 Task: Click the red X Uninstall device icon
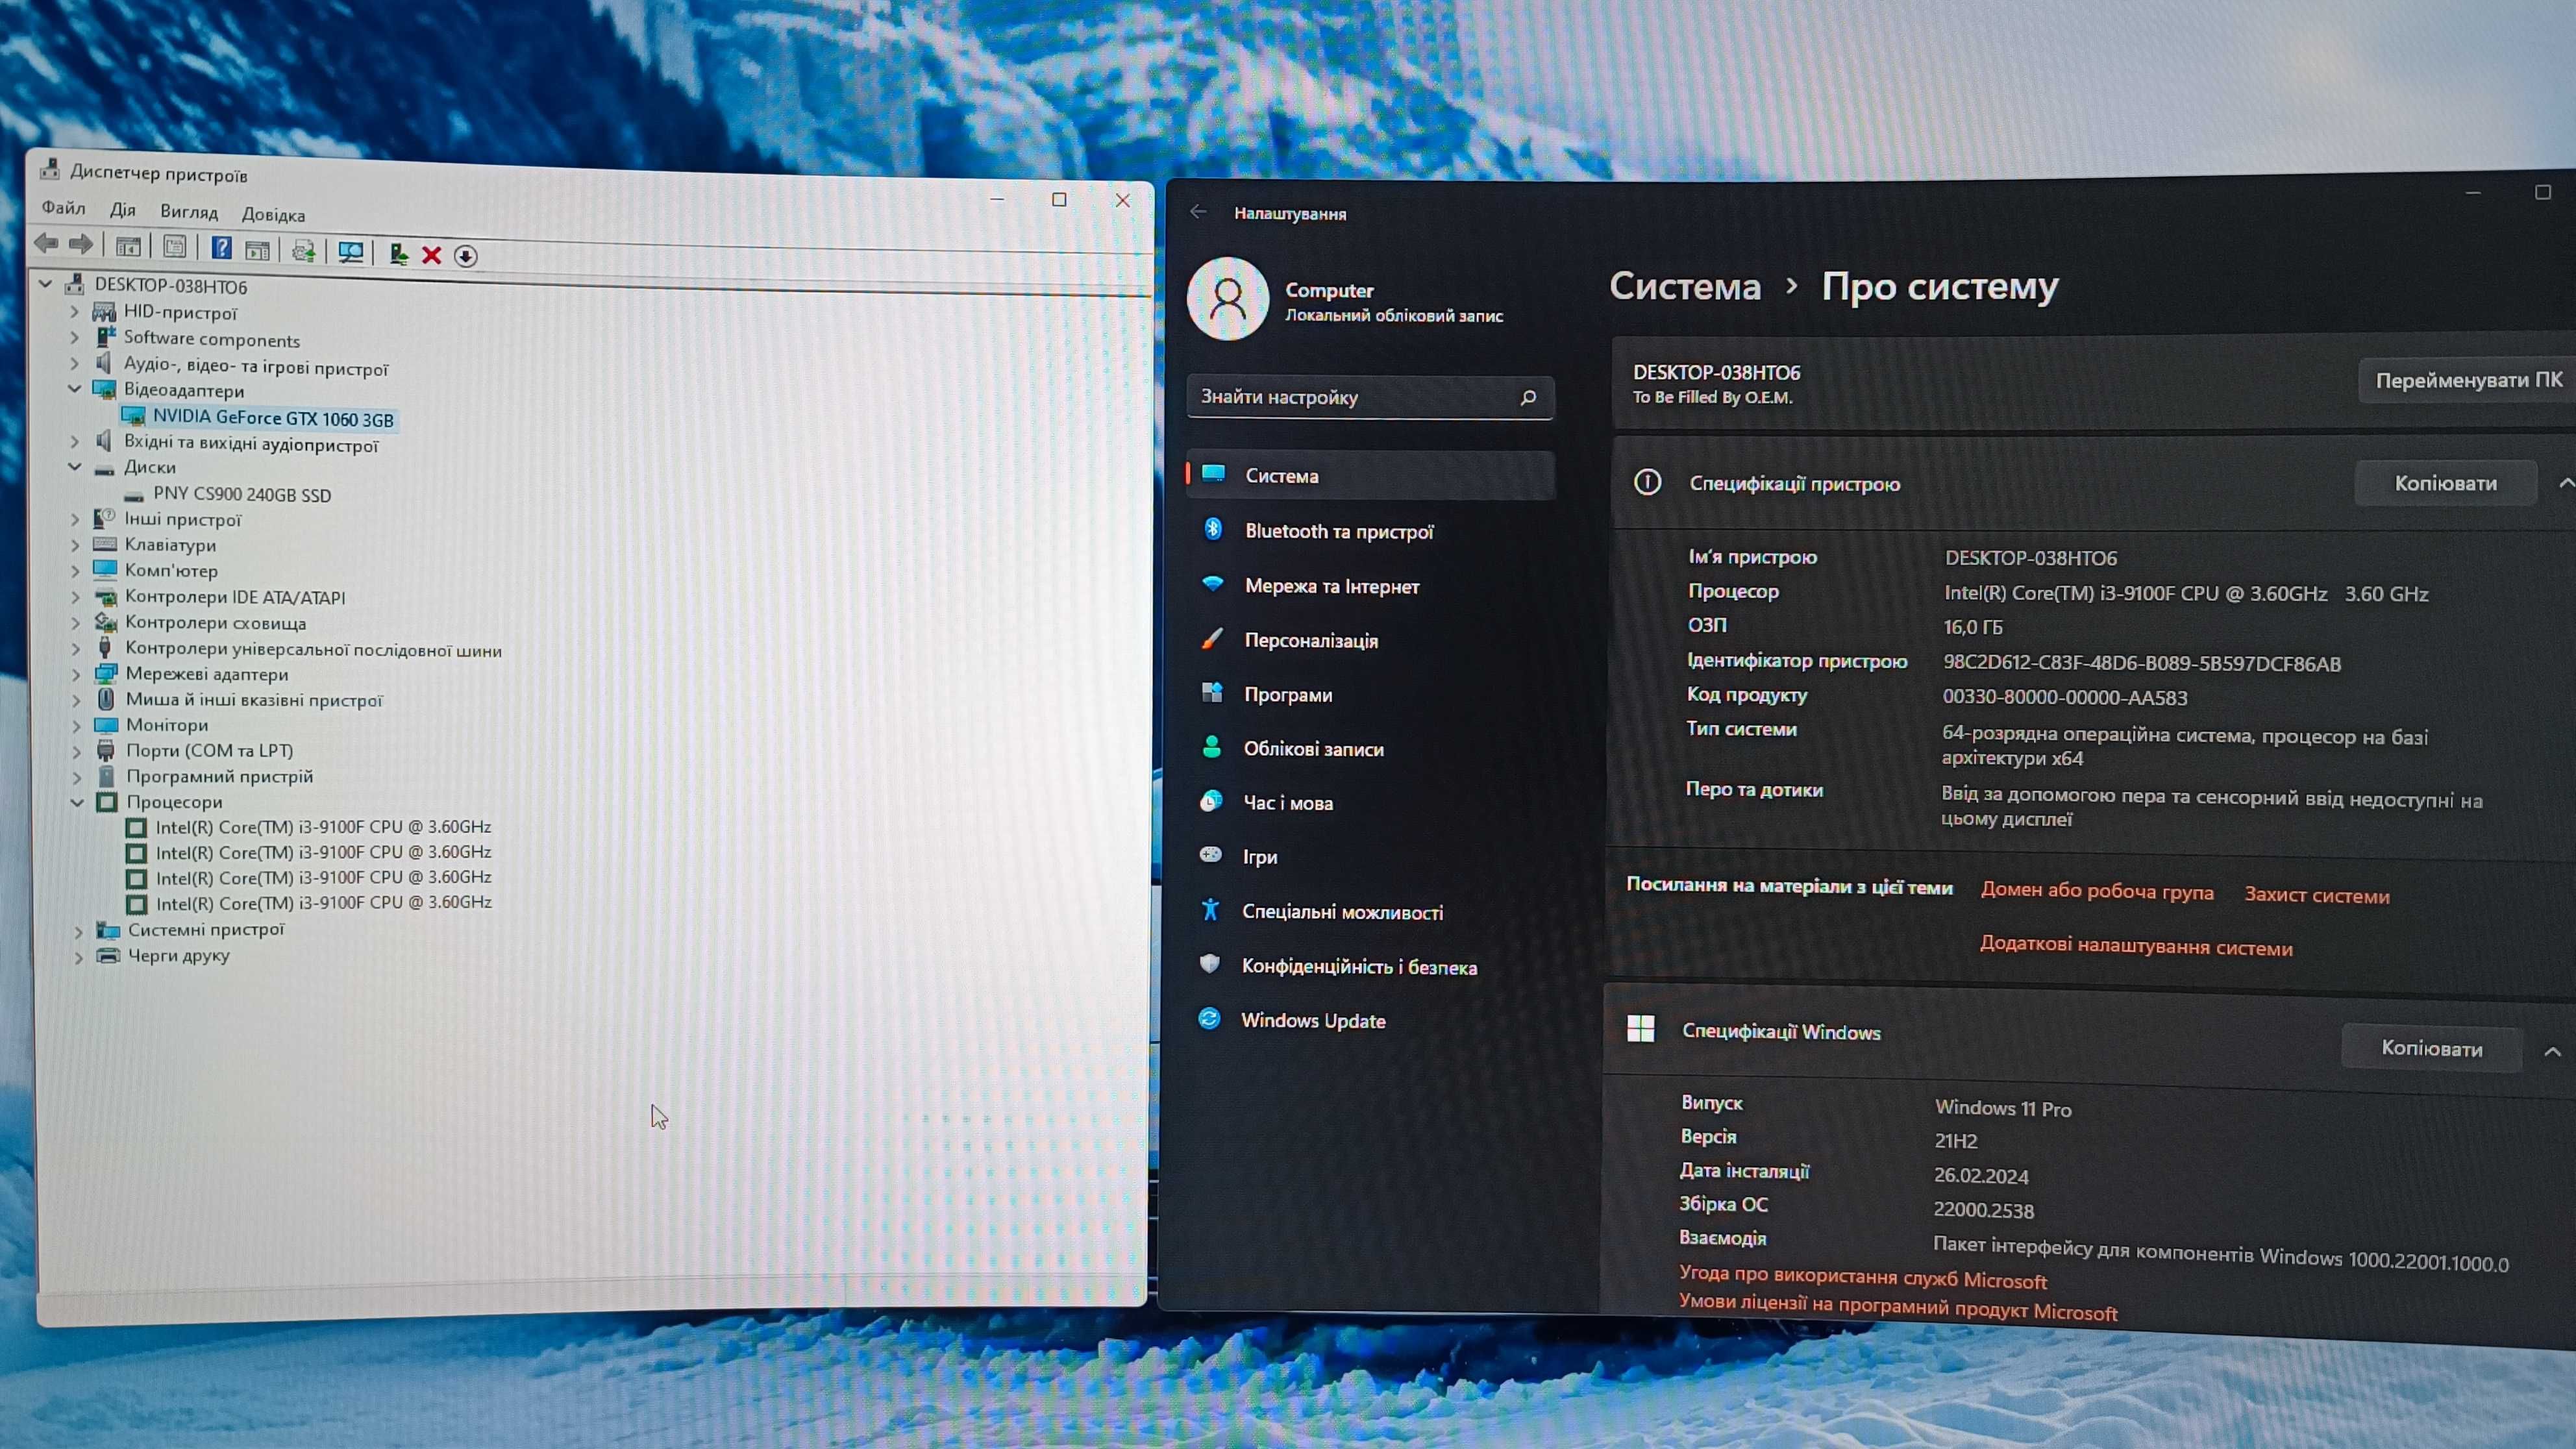coord(432,255)
